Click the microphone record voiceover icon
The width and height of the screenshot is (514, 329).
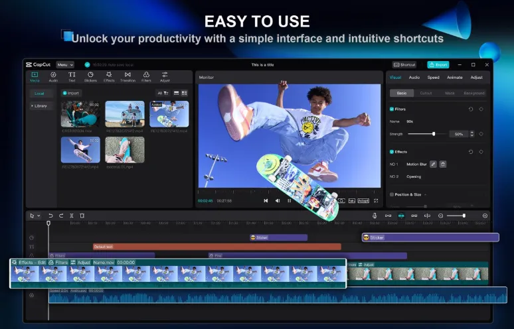click(375, 216)
